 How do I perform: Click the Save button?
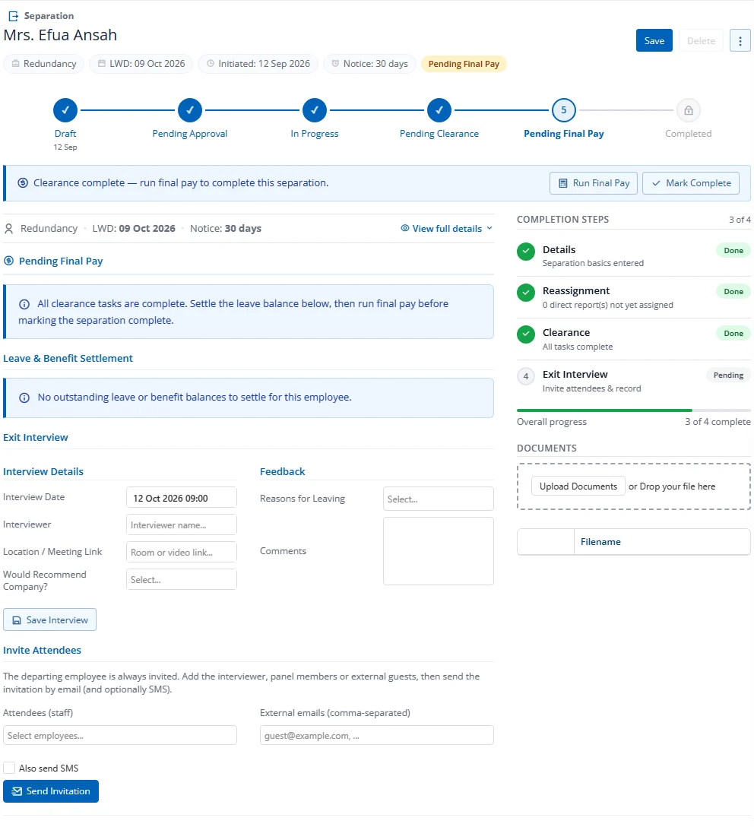pyautogui.click(x=654, y=40)
